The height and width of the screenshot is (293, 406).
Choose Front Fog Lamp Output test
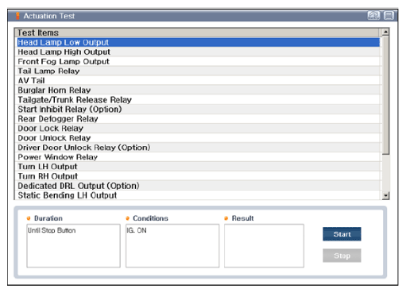(198, 61)
